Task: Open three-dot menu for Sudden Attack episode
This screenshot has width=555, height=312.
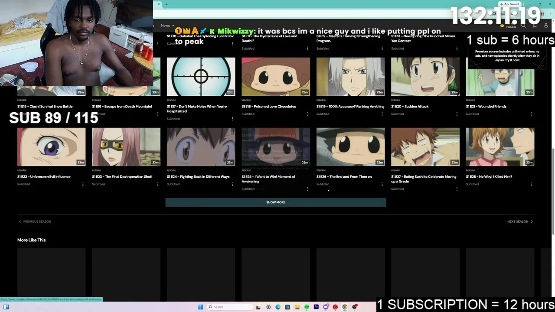Action: tap(457, 114)
